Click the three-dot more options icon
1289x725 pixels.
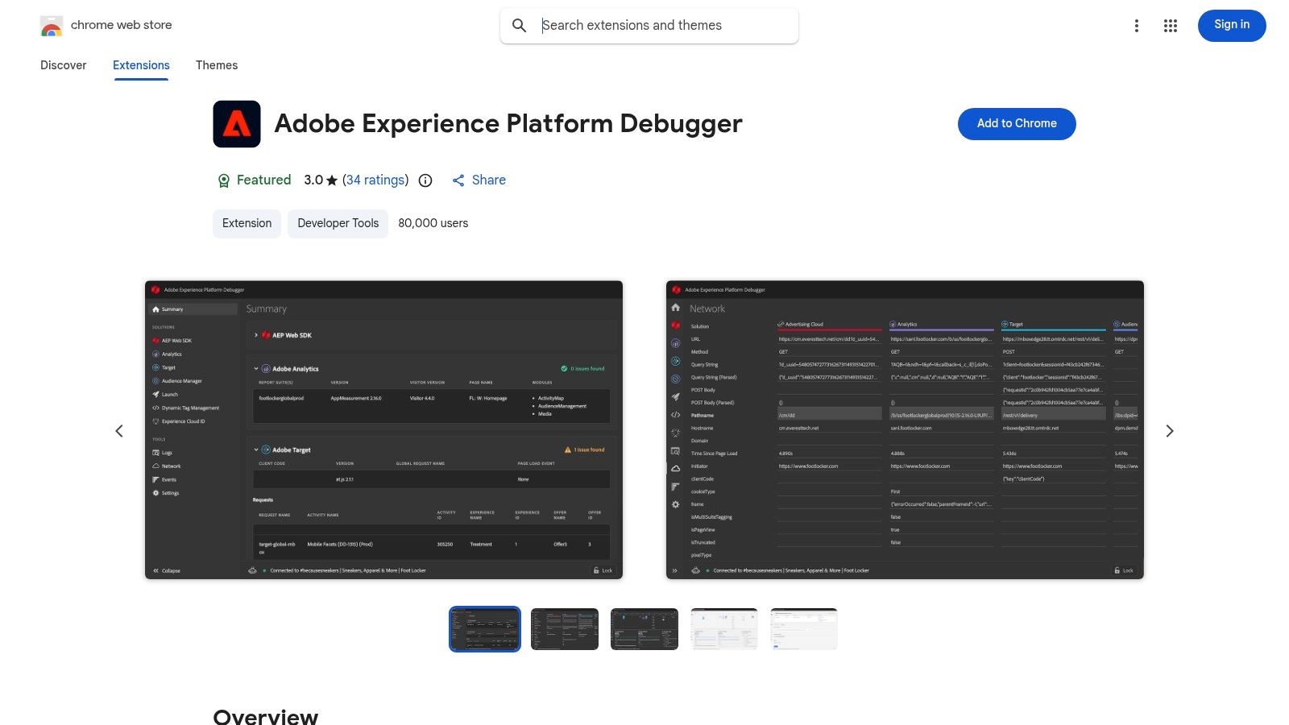1136,25
